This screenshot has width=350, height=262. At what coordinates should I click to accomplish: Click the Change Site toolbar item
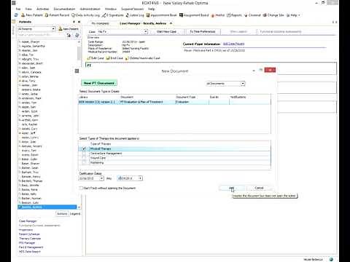[273, 15]
